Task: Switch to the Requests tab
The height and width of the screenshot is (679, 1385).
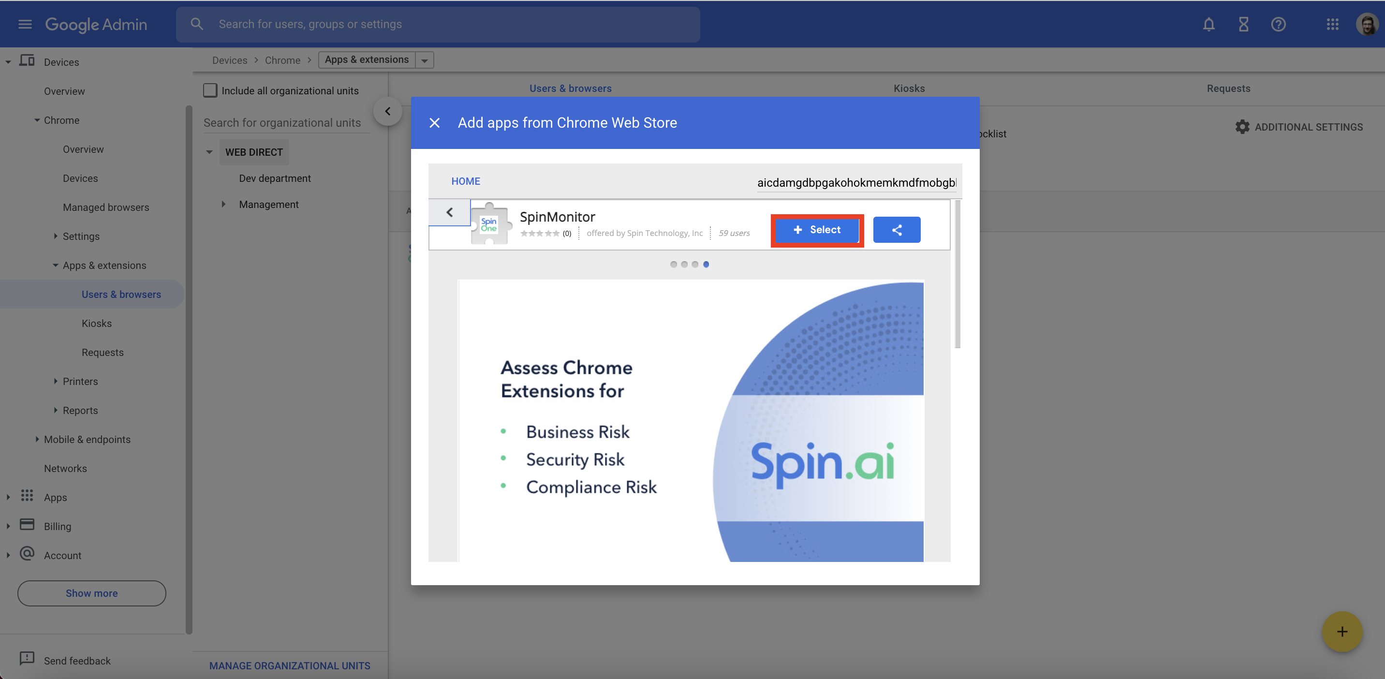Action: coord(1228,88)
